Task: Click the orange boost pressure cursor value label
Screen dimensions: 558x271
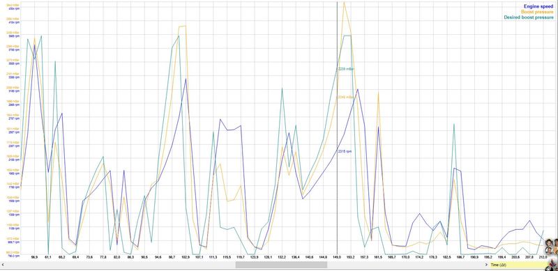Action: coord(345,97)
